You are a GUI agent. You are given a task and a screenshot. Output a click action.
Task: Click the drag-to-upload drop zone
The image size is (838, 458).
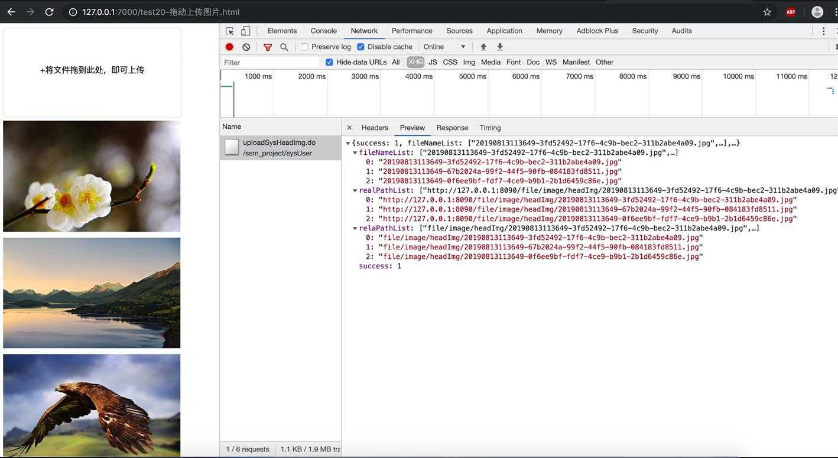click(x=92, y=72)
